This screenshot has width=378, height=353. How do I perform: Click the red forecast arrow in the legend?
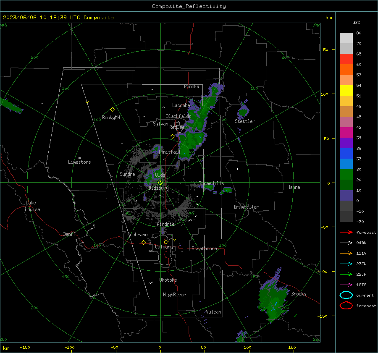tap(346, 232)
